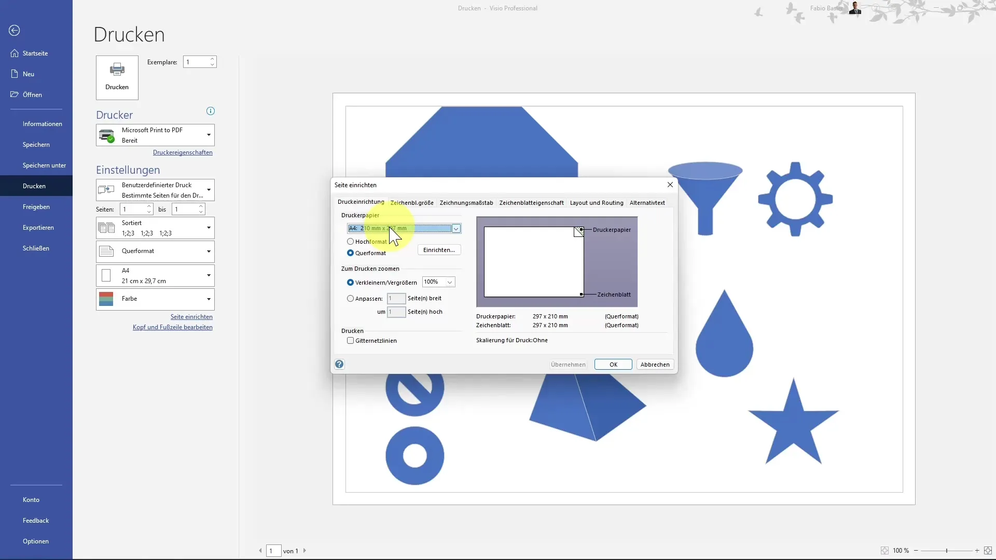Open the Microsoft Print to PDF printer dropdown
Screen dimensions: 996x560
coord(209,135)
